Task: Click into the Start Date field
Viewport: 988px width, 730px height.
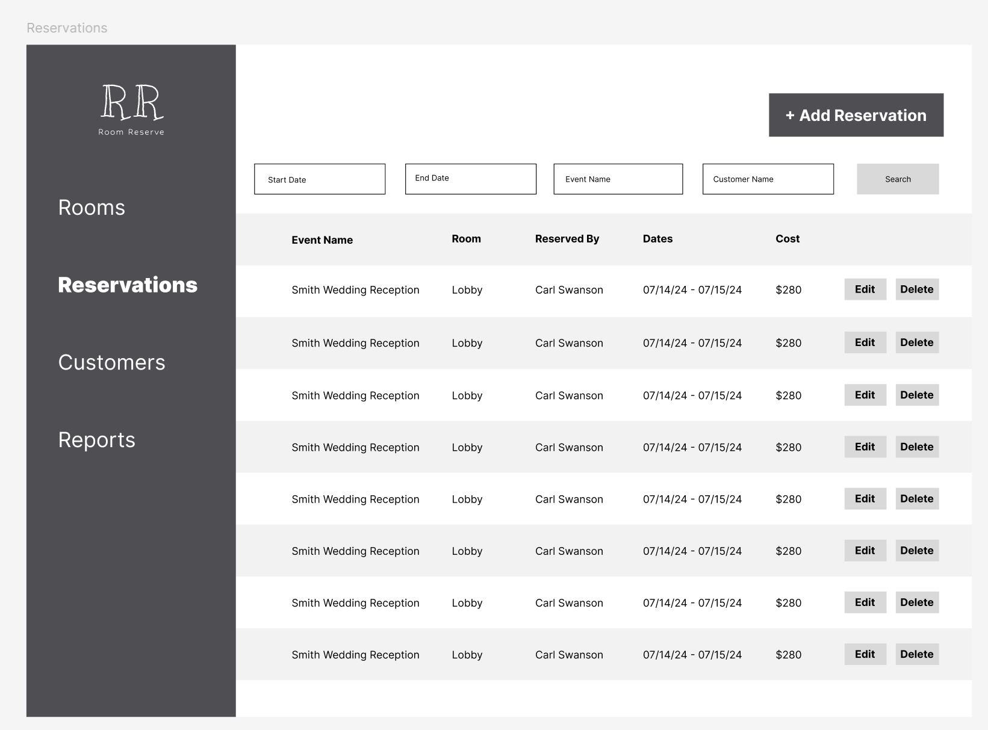Action: pyautogui.click(x=319, y=179)
